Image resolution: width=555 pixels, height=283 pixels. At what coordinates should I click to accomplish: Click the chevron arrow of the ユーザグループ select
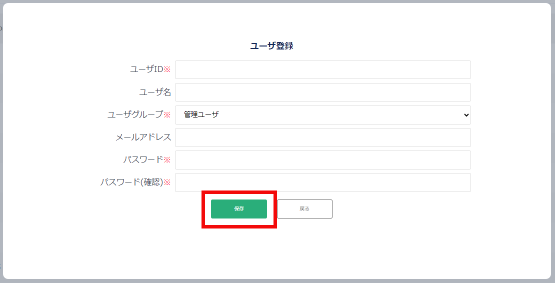[x=466, y=115]
